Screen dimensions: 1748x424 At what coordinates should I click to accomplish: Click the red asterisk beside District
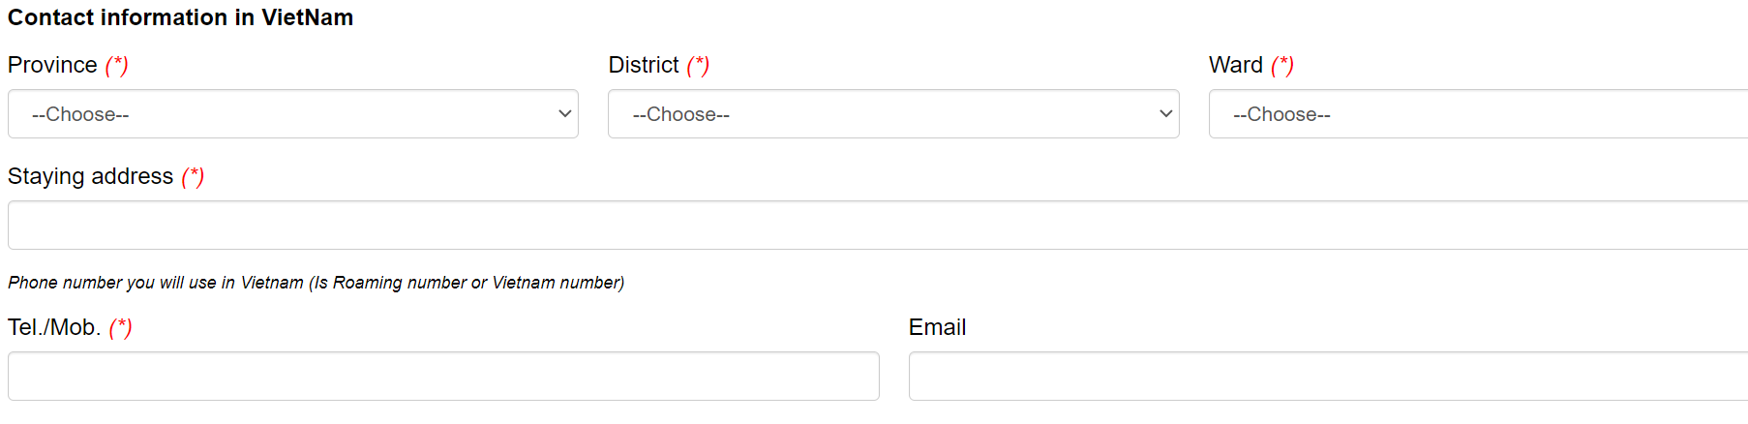coord(698,65)
